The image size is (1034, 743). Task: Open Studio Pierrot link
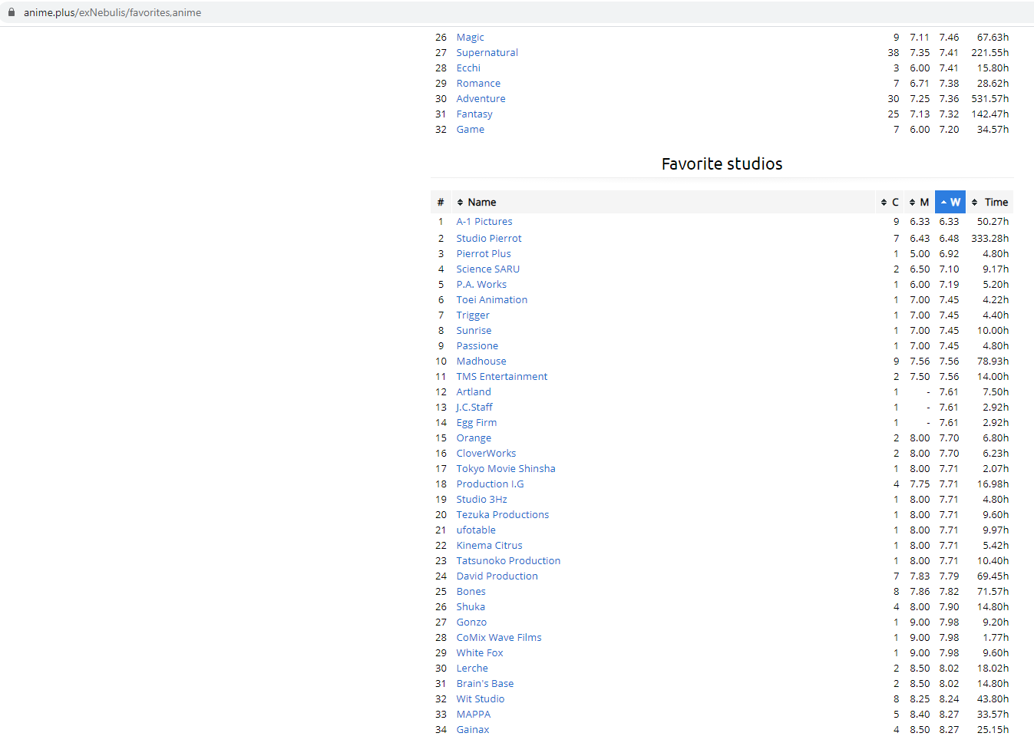[x=488, y=238]
